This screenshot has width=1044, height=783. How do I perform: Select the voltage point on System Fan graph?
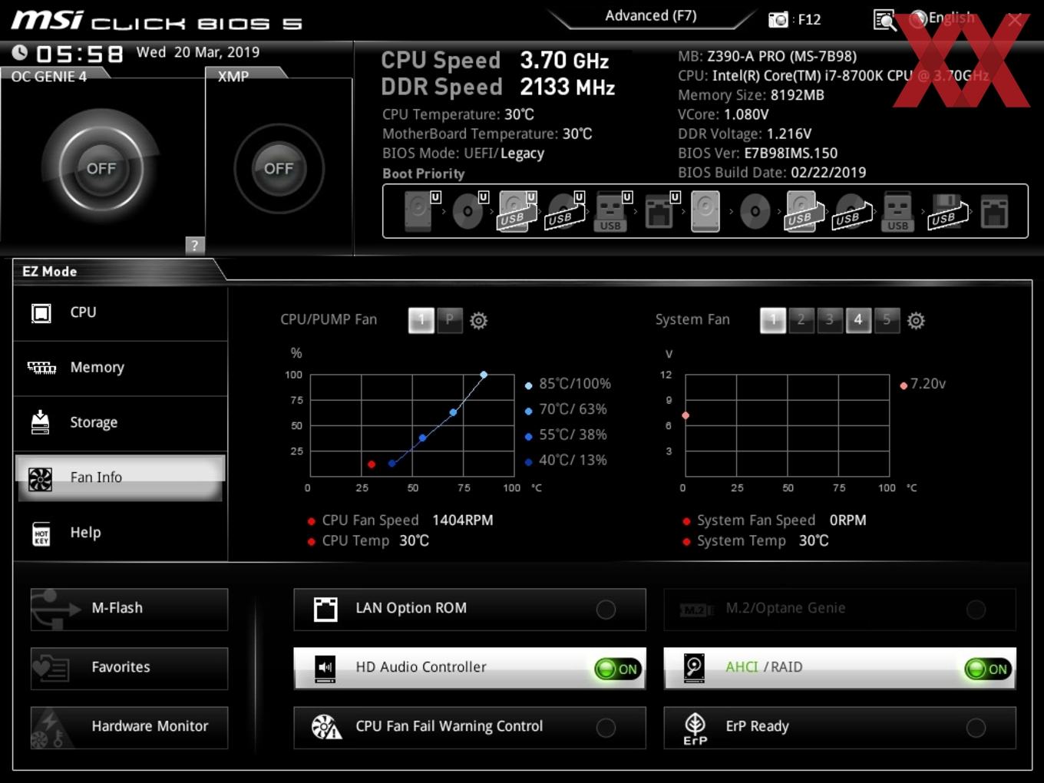(686, 415)
